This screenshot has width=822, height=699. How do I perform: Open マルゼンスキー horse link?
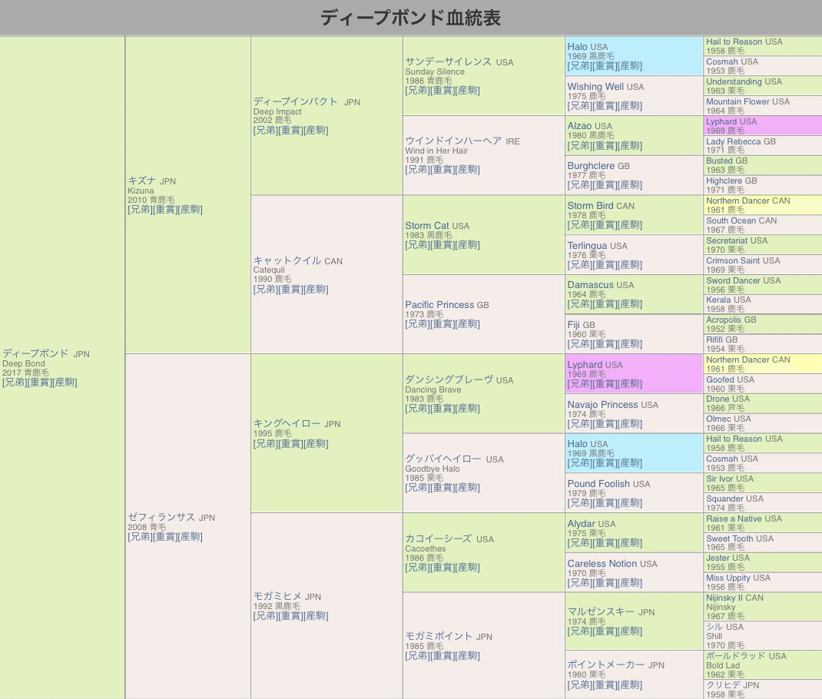tap(601, 611)
